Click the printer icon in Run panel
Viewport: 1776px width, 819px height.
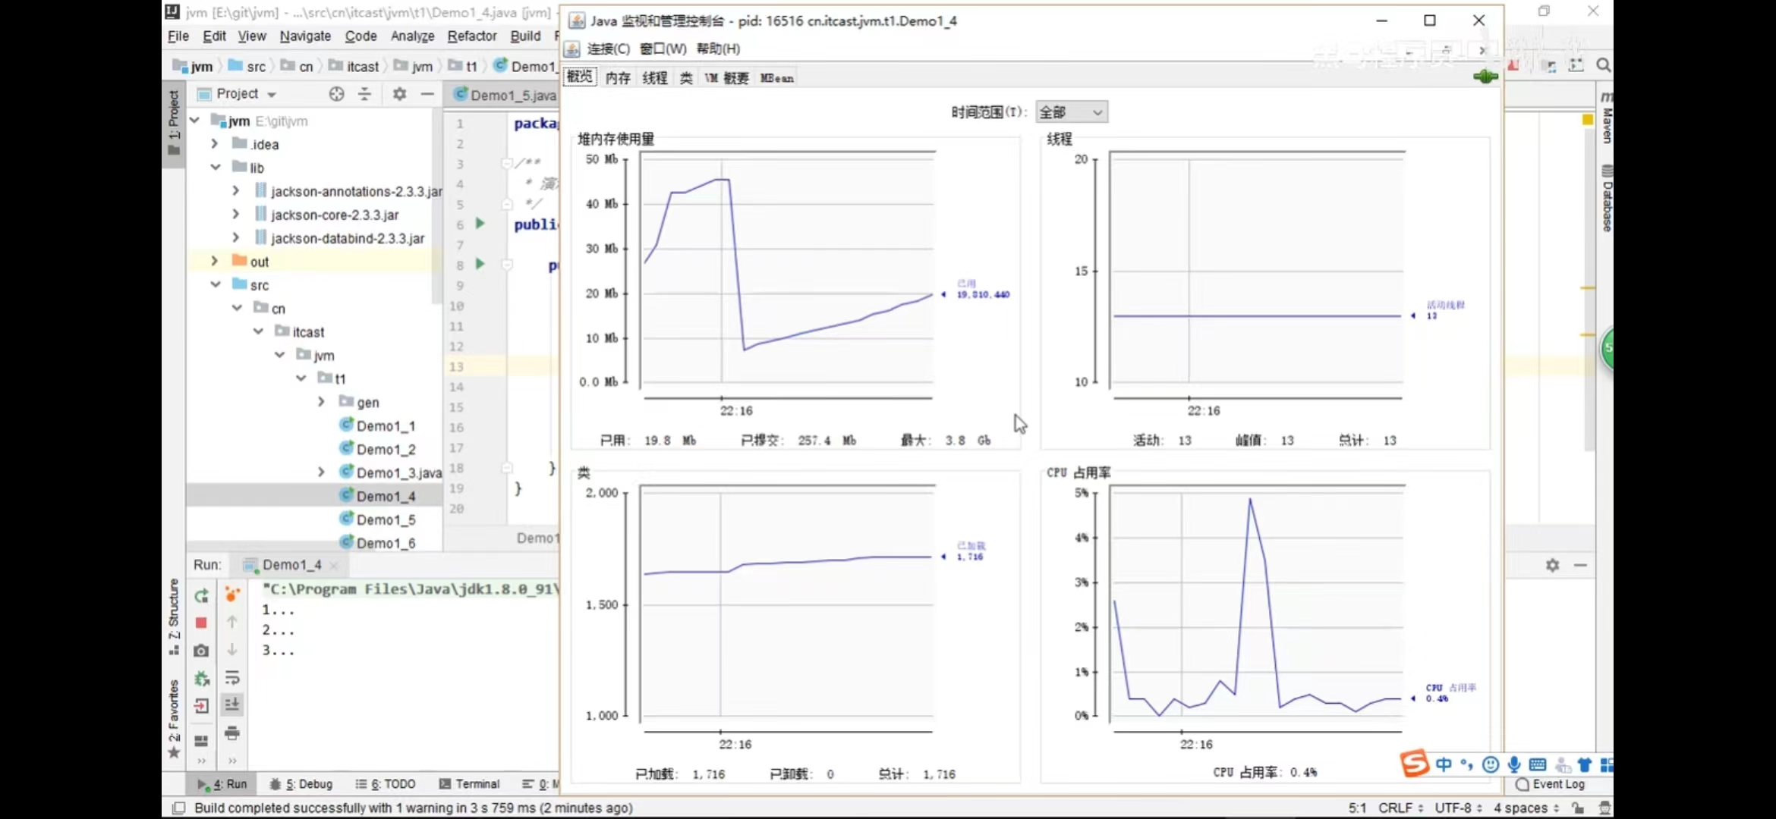pyautogui.click(x=232, y=733)
